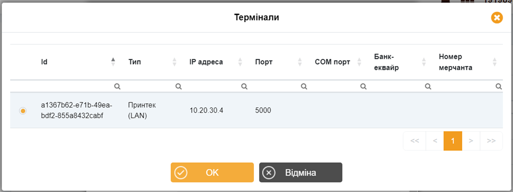
Task: Cancel using the Відміна button
Action: (301, 173)
